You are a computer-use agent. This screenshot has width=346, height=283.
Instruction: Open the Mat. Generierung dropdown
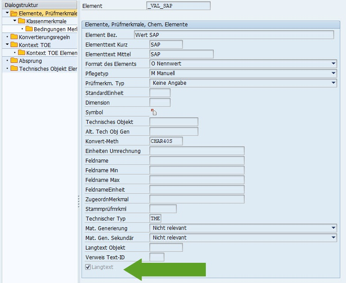[333, 228]
